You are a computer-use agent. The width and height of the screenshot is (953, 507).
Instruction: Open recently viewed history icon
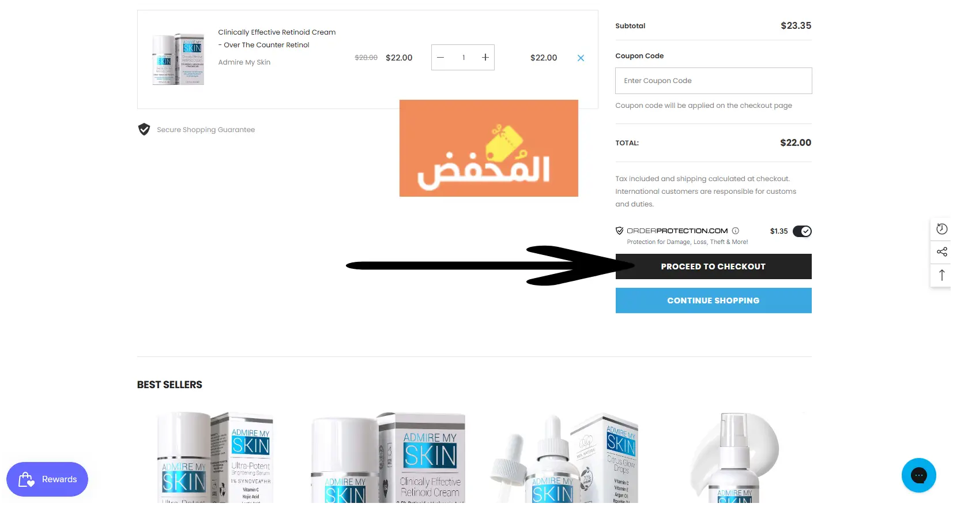click(942, 229)
